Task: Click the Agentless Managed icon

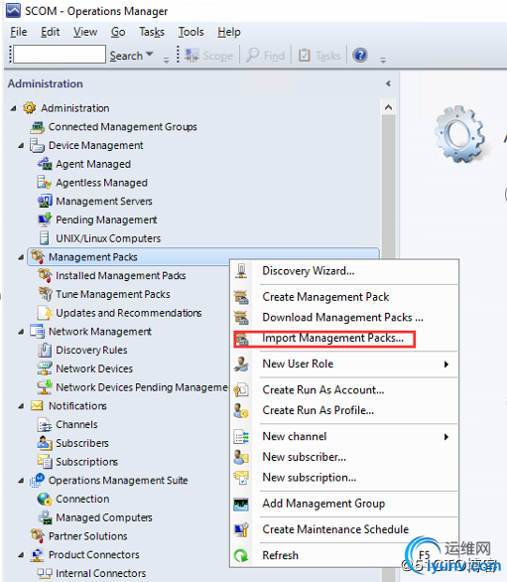Action: coord(45,182)
